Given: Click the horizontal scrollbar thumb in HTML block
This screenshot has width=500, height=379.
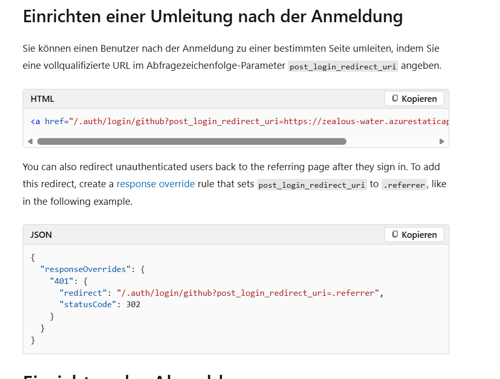Looking at the screenshot, I should pos(192,141).
